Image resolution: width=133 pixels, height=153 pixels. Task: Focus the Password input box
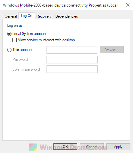click(x=72, y=59)
